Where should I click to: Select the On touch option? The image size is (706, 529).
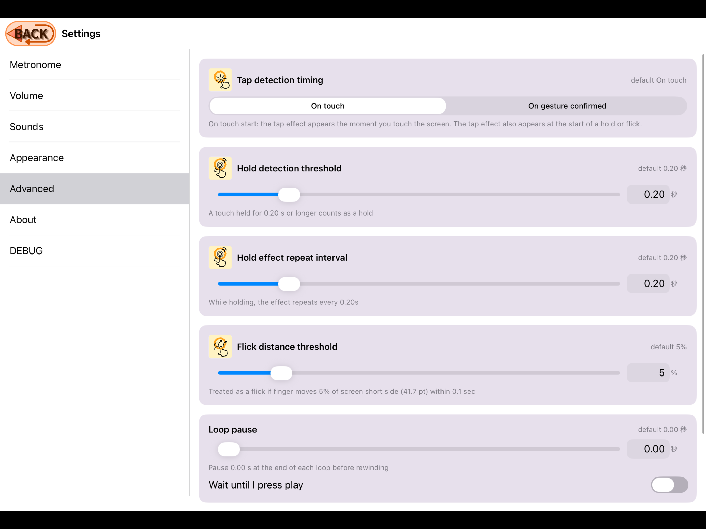(328, 106)
